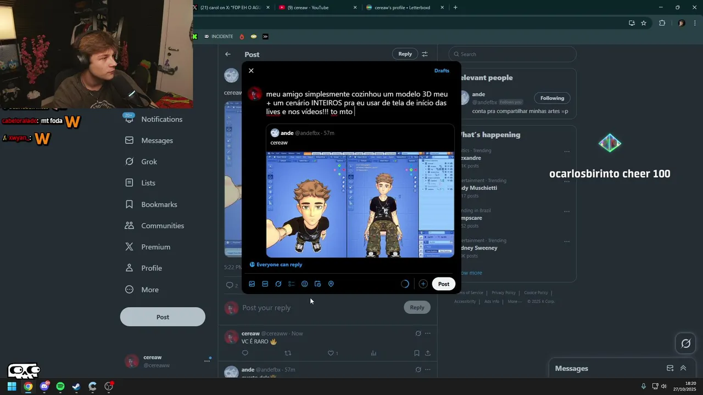Screen dimensions: 703x395
Task: Click the grey Reply button below composer
Action: point(417,308)
